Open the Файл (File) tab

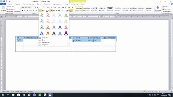point(3,4)
